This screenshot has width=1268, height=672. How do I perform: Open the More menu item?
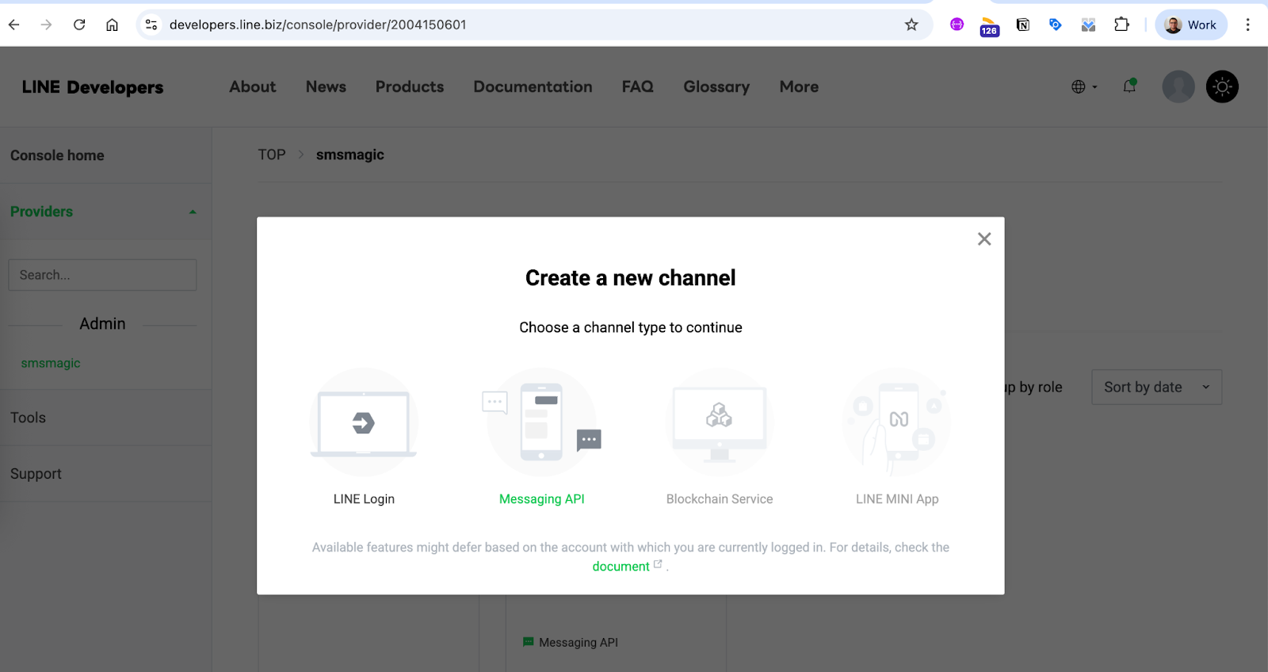(799, 86)
